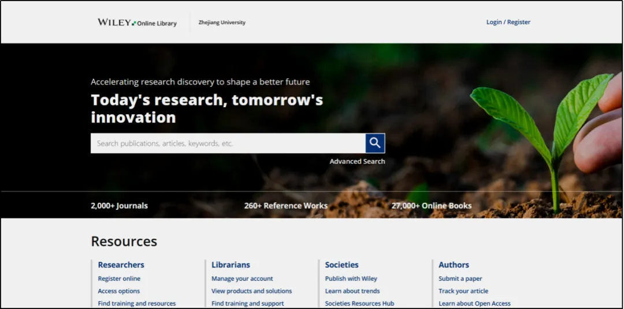Browse the 27,000+ Online Books link
The width and height of the screenshot is (624, 309).
[432, 206]
